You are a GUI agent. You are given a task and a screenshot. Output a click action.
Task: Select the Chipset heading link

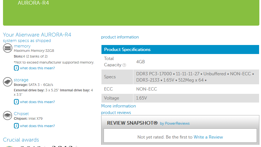pyautogui.click(x=21, y=114)
